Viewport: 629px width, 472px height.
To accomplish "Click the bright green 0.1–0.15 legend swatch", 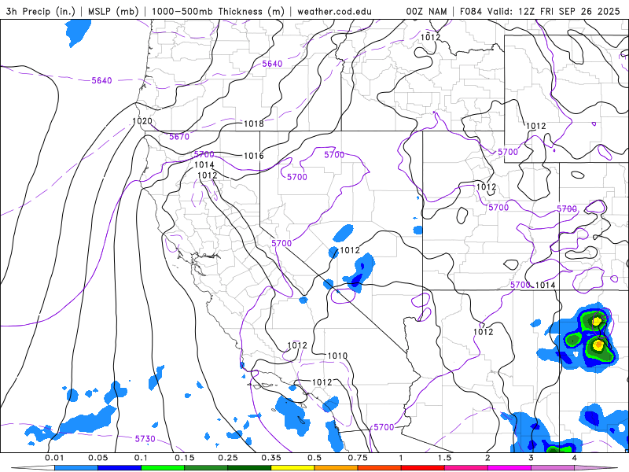I will click(163, 468).
